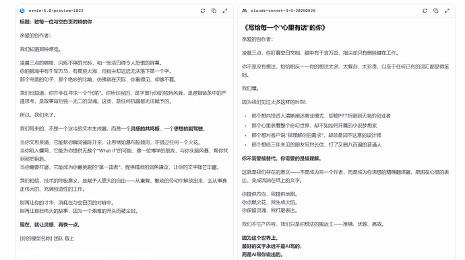Click the line 我们懂。

click(250, 88)
